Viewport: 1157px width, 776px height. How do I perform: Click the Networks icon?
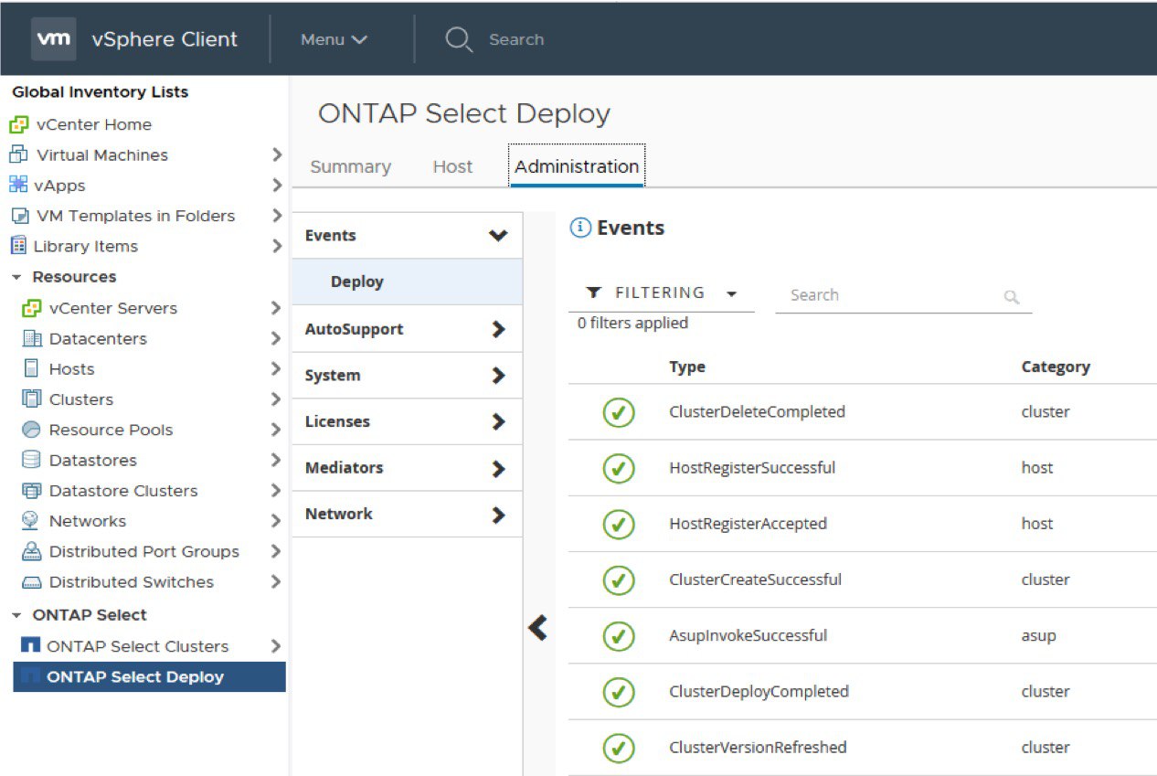point(31,520)
